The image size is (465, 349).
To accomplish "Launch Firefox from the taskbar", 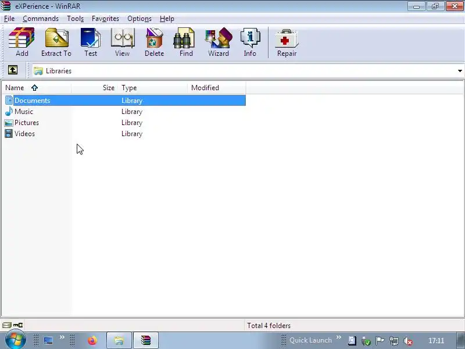I will click(x=92, y=340).
